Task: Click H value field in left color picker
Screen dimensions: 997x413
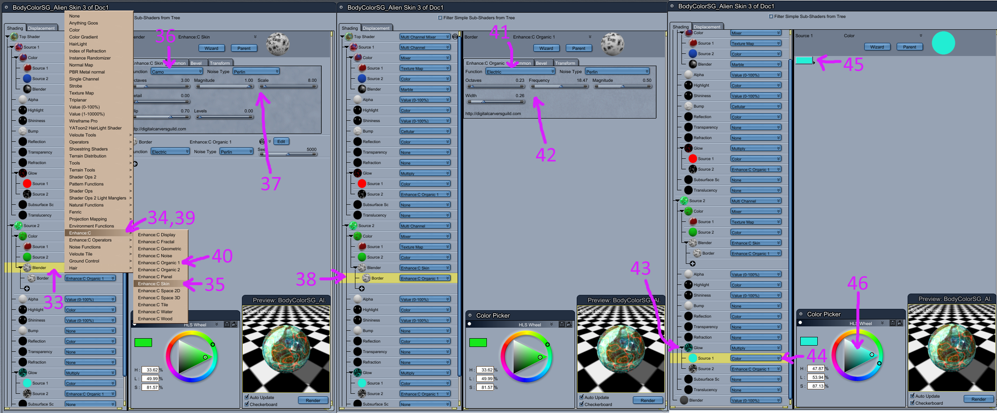Action: 151,370
